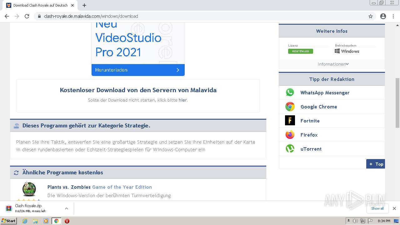
Task: Click the browser back arrow
Action: click(x=7, y=16)
